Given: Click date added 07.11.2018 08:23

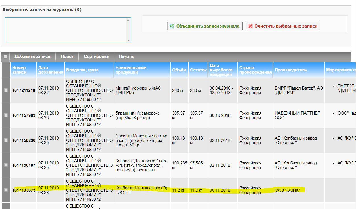Looking at the screenshot, I should coord(49,190).
